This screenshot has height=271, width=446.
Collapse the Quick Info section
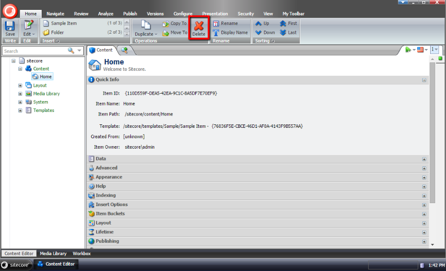pyautogui.click(x=424, y=80)
